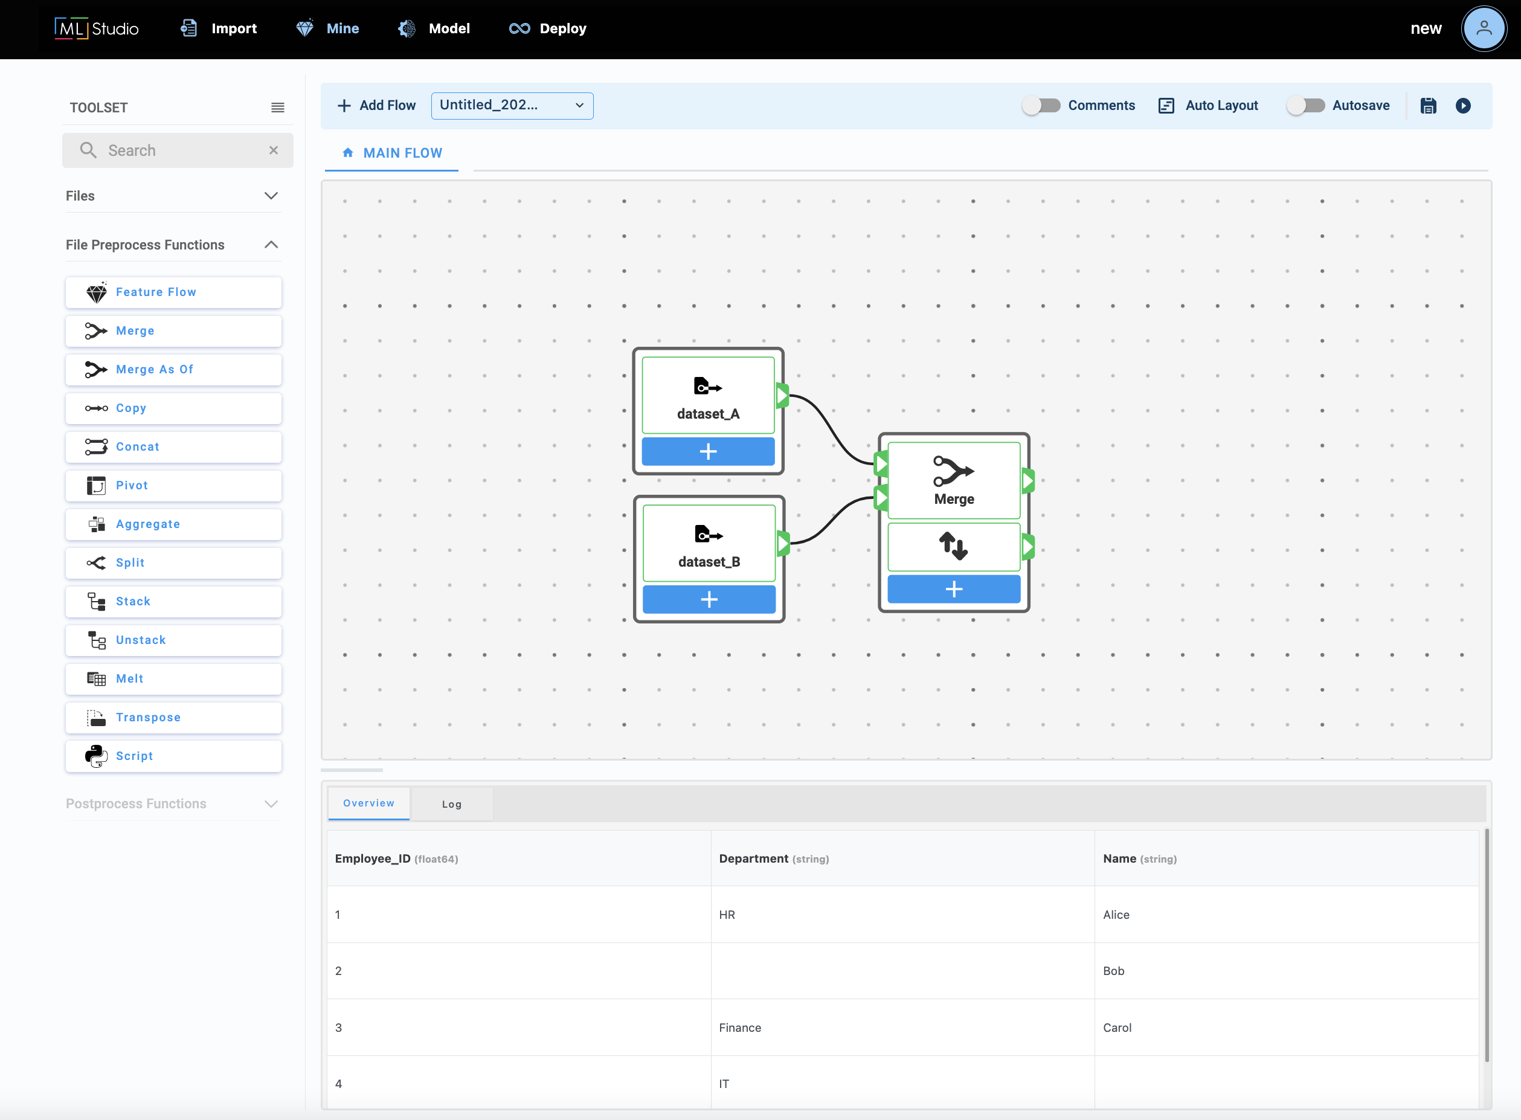Switch to the Log tab
Screen dimensions: 1521x1120
coord(451,804)
